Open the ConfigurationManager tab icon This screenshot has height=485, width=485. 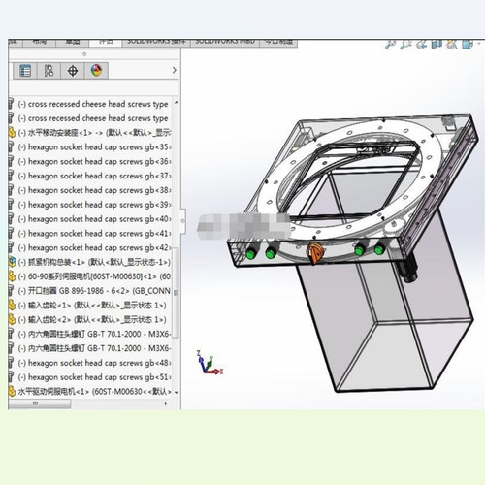(48, 71)
